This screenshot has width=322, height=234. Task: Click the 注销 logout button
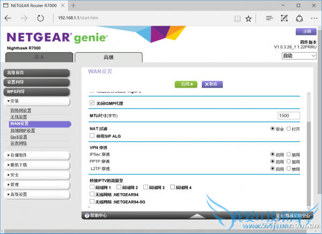tap(306, 32)
